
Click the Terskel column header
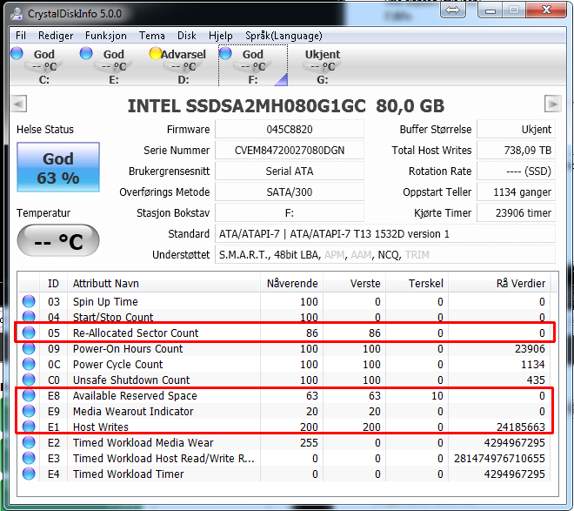(417, 283)
